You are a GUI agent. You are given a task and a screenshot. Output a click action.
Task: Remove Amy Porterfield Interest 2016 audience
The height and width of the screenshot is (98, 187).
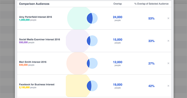pyautogui.click(x=168, y=18)
